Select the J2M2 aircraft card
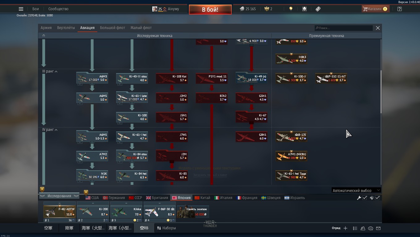Image resolution: width=420 pixels, height=237 pixels. [x=172, y=98]
